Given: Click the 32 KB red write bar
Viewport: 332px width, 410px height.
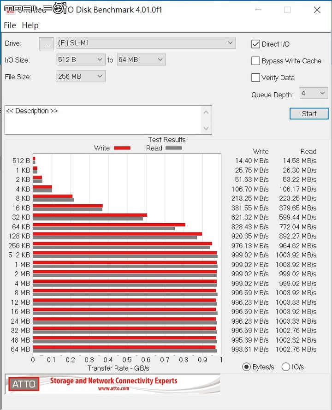Looking at the screenshot, I should [90, 215].
